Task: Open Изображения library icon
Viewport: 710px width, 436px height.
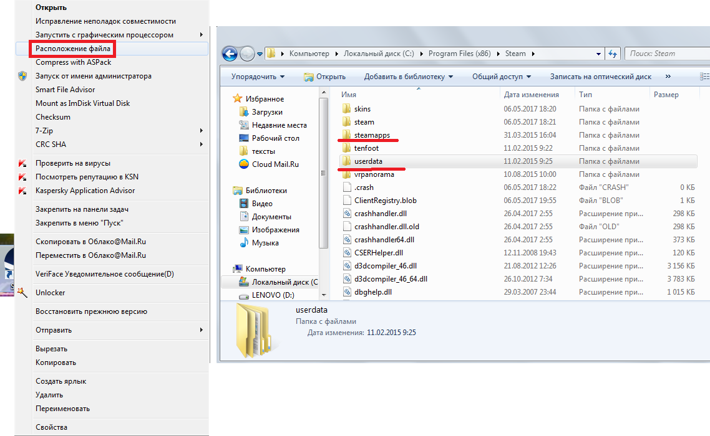Action: coord(243,230)
